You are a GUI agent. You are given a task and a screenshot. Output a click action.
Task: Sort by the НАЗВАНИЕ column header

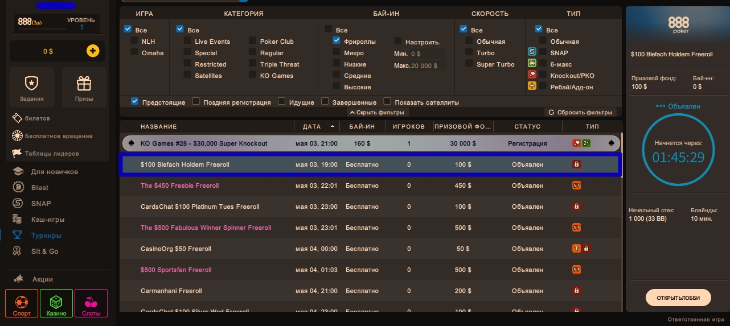[159, 126]
